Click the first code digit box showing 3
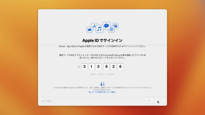The width and height of the screenshot is (205, 115). click(85, 66)
